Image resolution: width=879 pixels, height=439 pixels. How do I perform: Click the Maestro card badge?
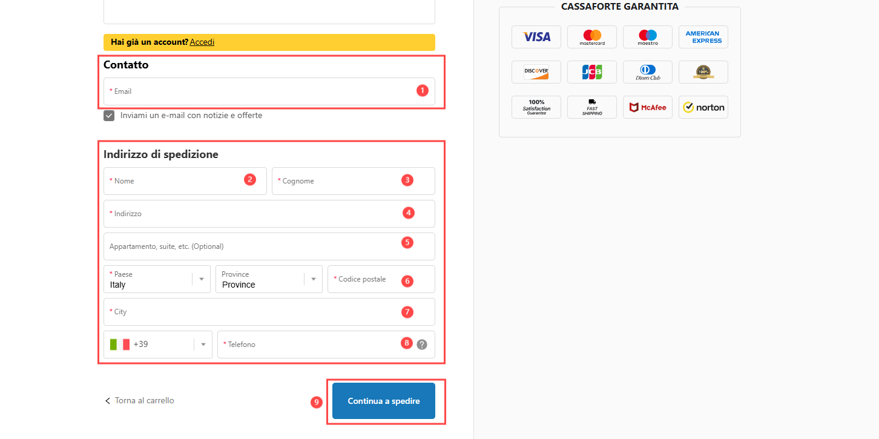pos(647,37)
